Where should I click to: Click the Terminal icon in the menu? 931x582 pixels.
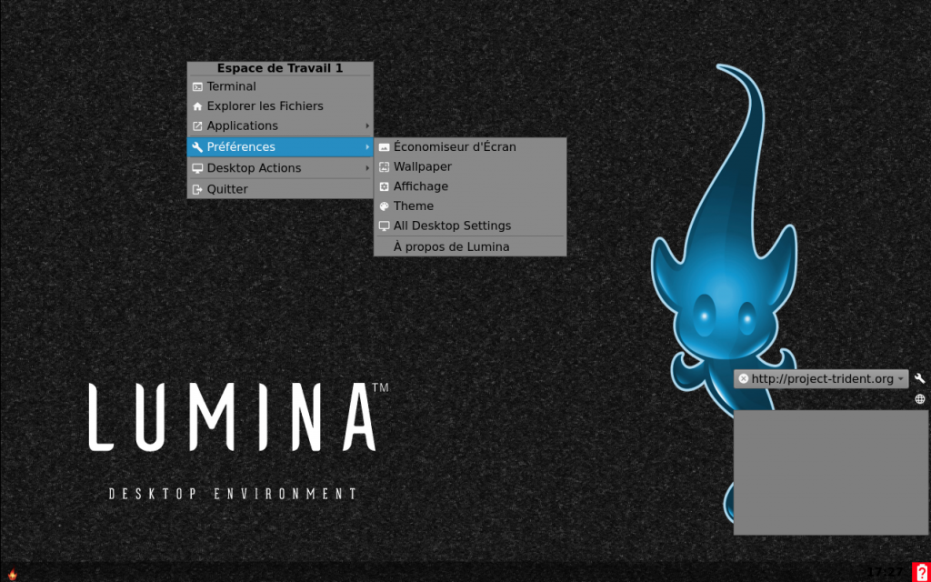click(x=197, y=86)
